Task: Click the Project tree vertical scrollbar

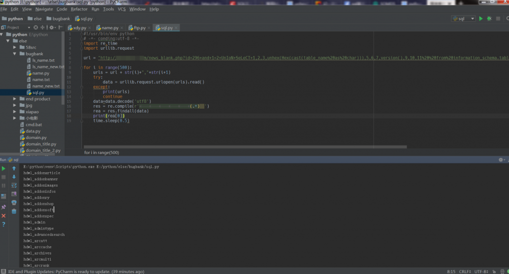Action: [x=63, y=68]
